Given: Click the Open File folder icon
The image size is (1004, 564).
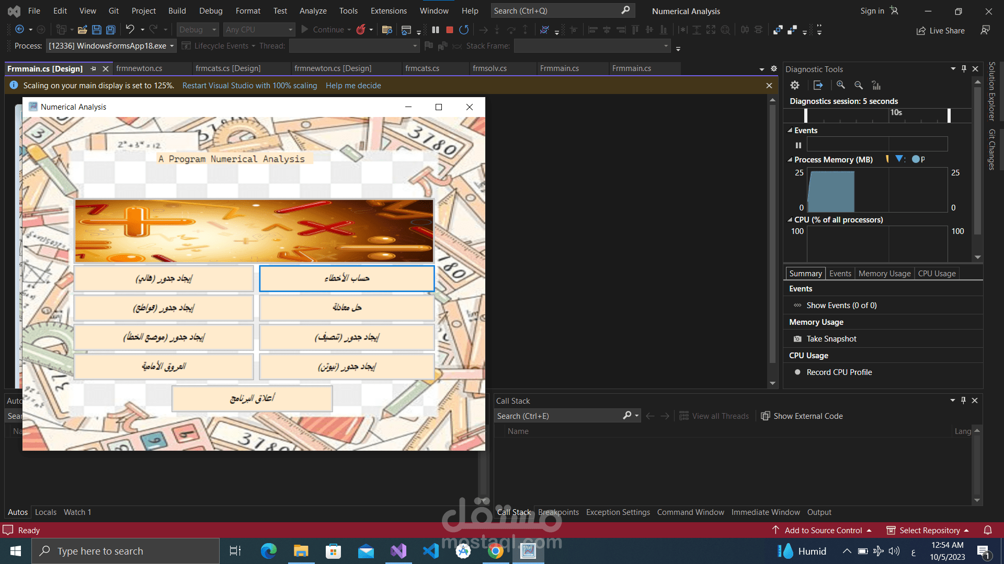Looking at the screenshot, I should 82,30.
